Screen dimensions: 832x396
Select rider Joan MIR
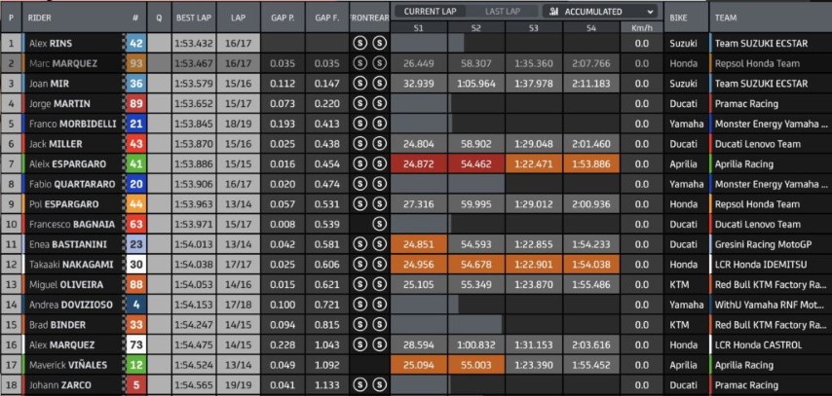coord(49,84)
